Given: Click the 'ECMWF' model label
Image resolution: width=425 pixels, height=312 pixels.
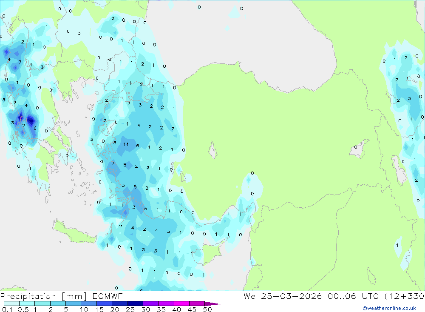Looking at the screenshot, I should click(x=108, y=296).
